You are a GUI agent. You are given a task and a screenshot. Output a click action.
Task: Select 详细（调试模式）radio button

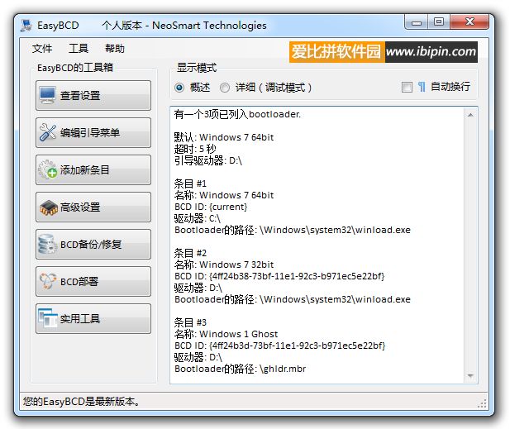coord(225,88)
